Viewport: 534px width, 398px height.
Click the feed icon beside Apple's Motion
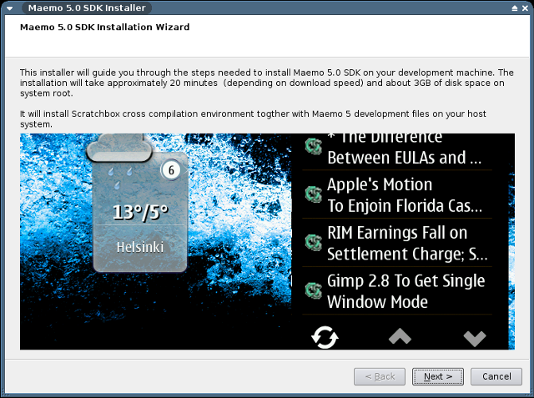click(x=314, y=194)
